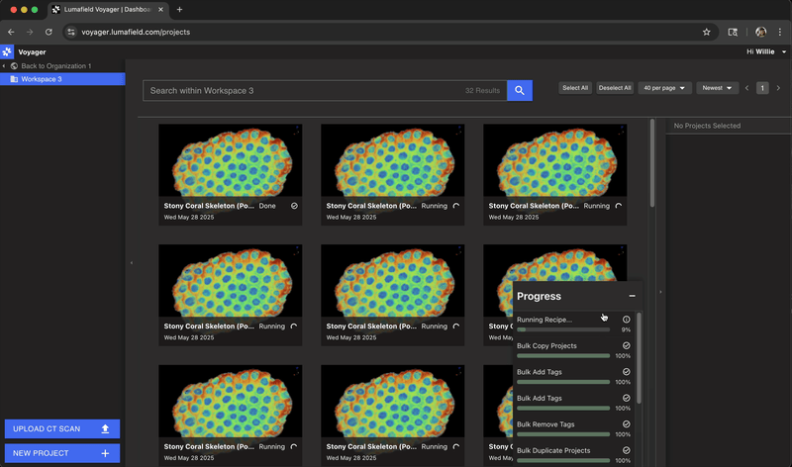Open the 40 per page dropdown
The width and height of the screenshot is (792, 467).
click(664, 88)
